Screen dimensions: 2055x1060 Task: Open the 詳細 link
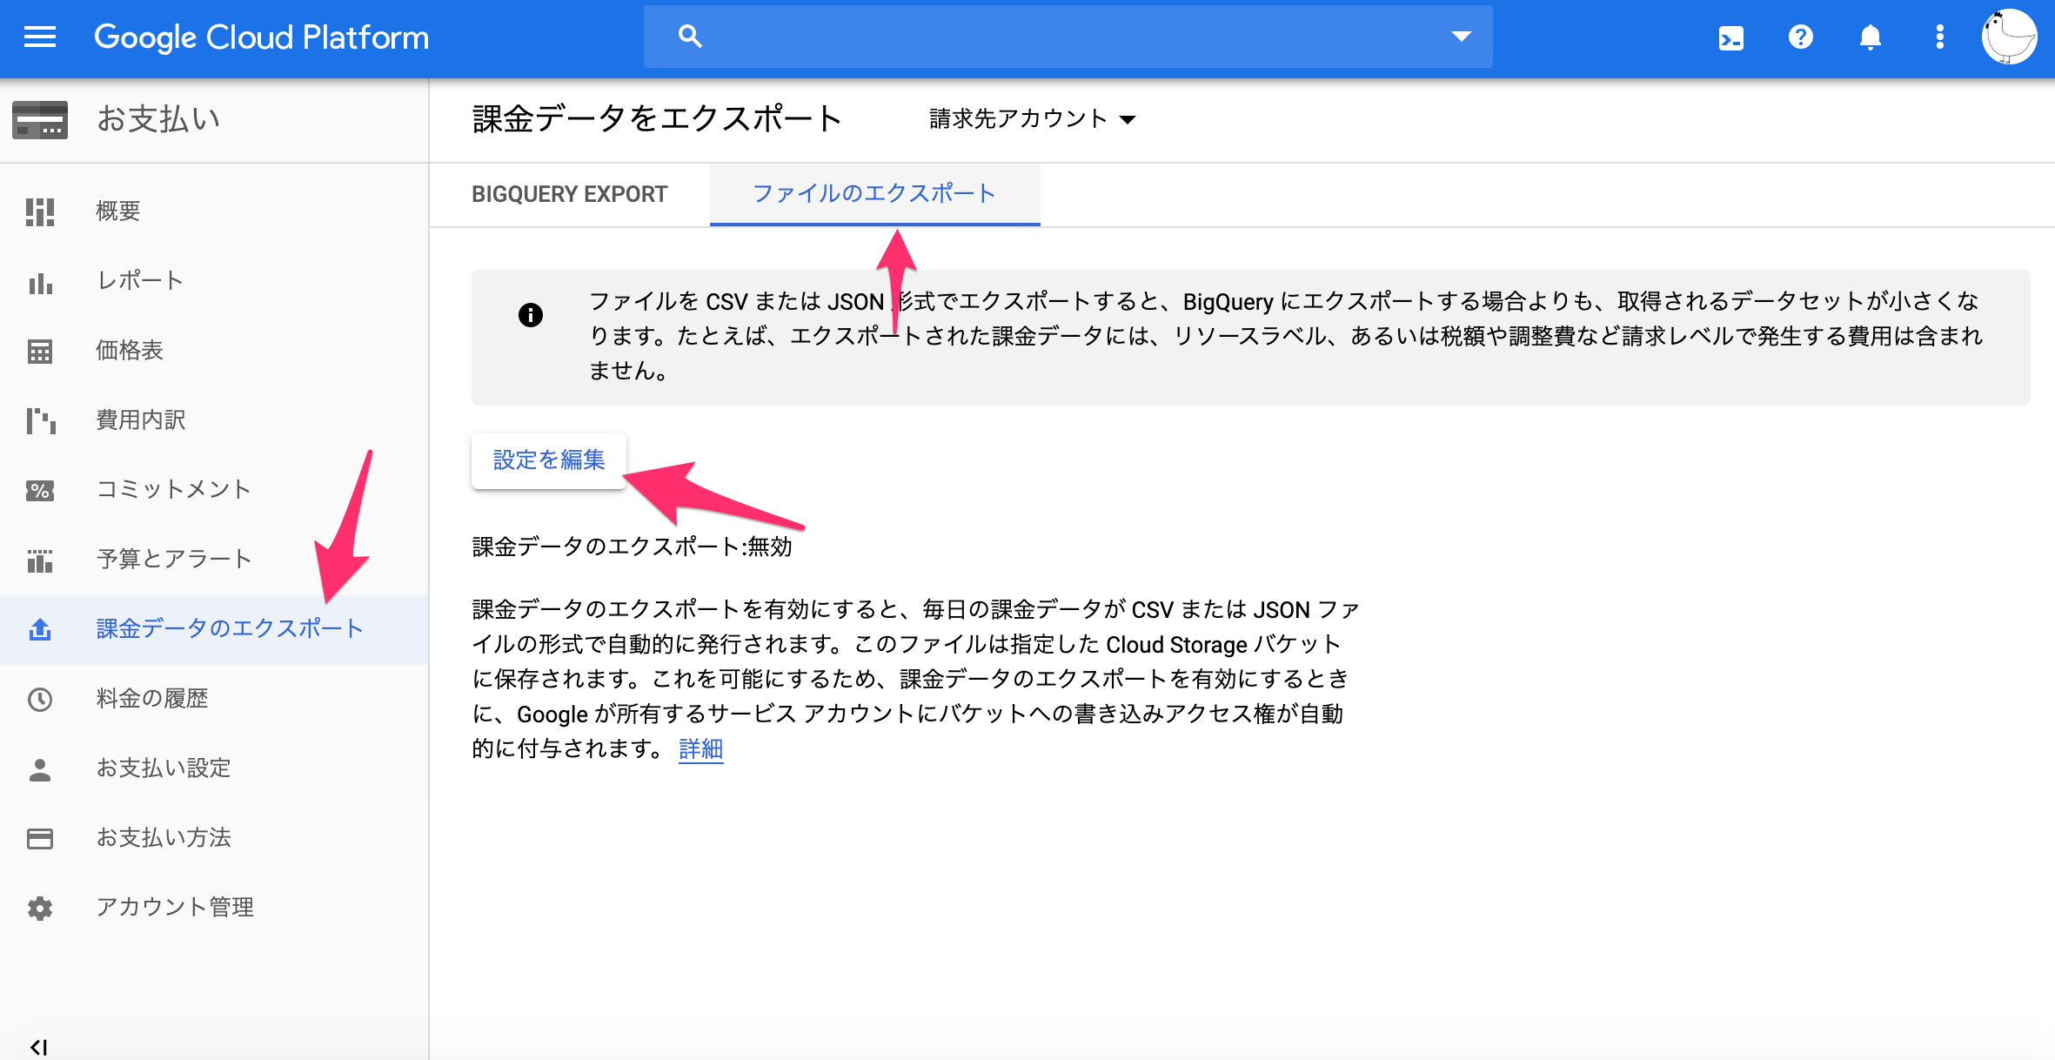700,749
